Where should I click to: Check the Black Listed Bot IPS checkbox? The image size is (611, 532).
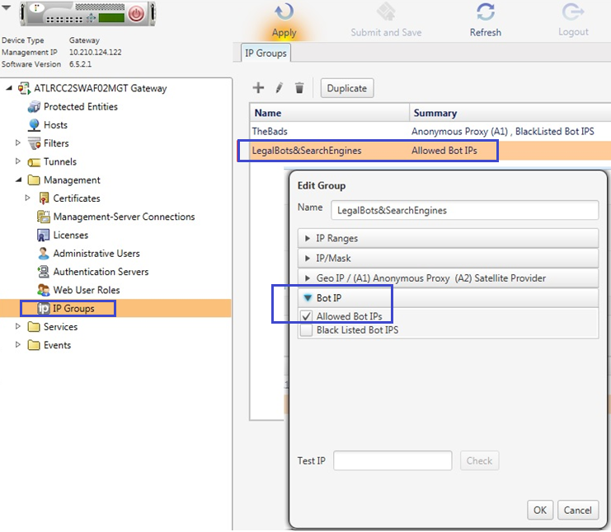tap(306, 330)
